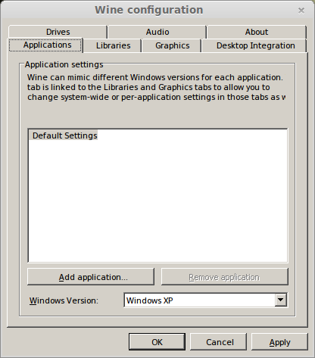Viewport: 315px width, 358px height.
Task: Switch to the Libraries tab
Action: pyautogui.click(x=113, y=45)
